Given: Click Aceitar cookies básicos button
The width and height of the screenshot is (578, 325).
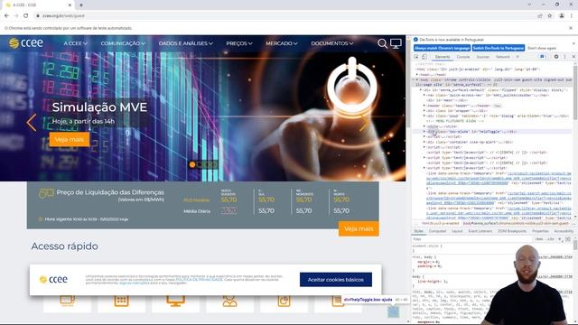Looking at the screenshot, I should point(336,280).
